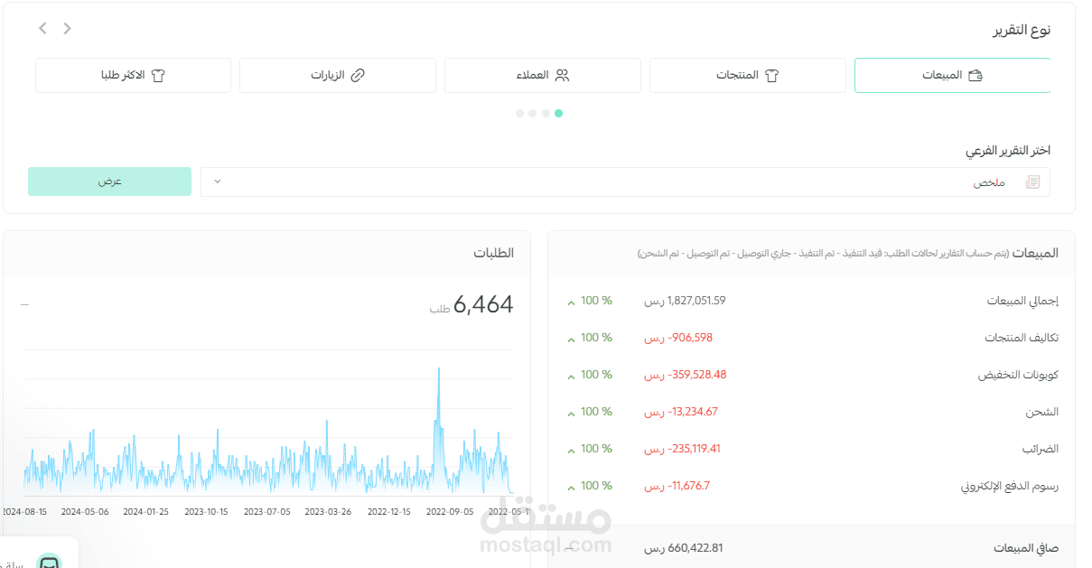The image size is (1092, 568).
Task: Click the نوع التقرير heading
Action: (1022, 30)
